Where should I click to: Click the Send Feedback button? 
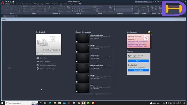(x=138, y=70)
